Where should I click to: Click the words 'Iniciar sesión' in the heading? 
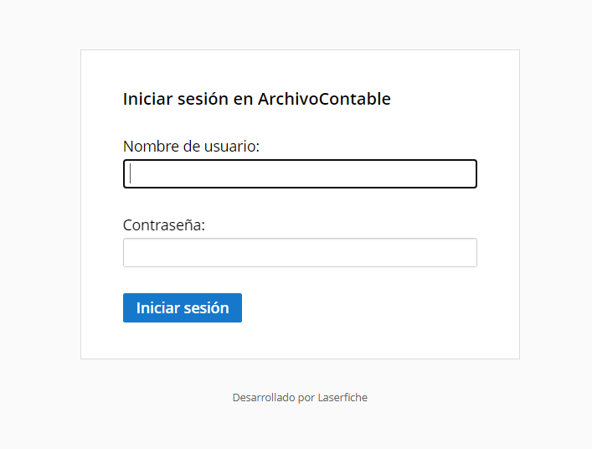tap(176, 99)
